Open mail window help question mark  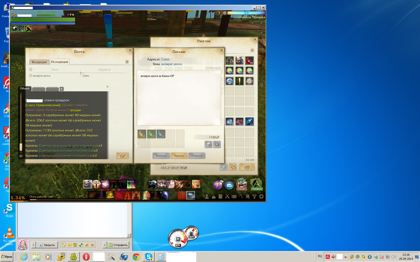127,62
